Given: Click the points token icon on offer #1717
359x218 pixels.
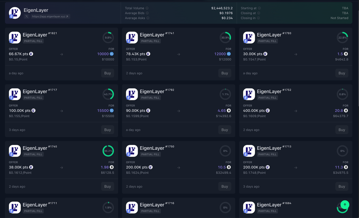Looking at the screenshot, I should tap(33, 111).
